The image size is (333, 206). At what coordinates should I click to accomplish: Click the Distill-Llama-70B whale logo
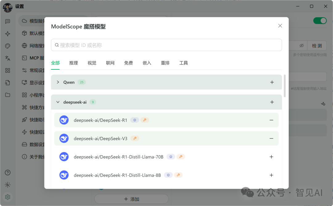64,157
